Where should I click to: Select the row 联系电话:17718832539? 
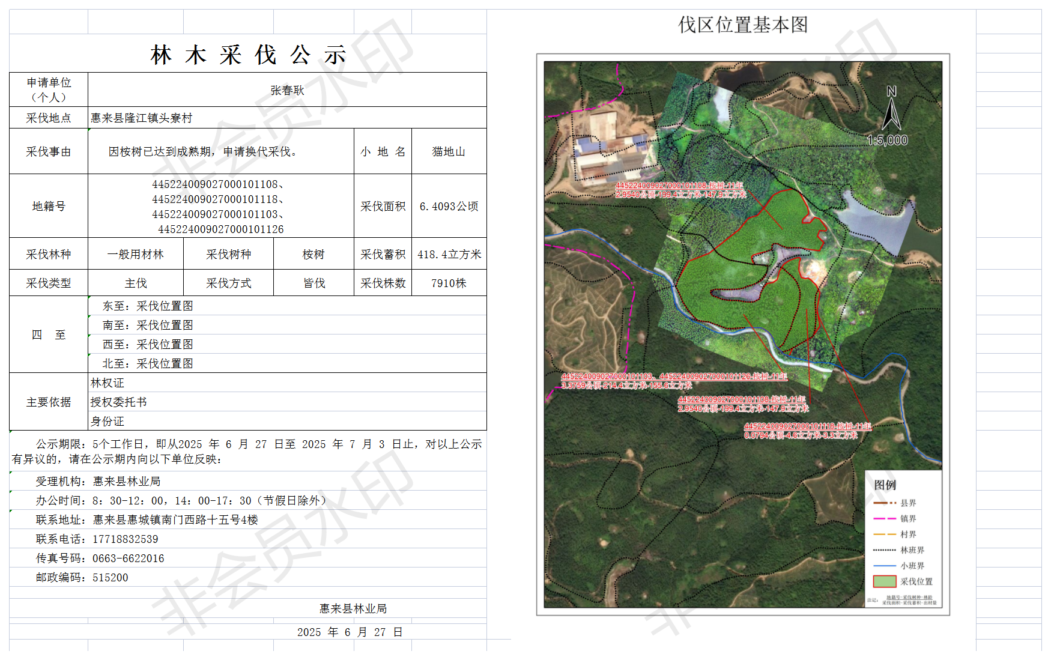point(248,539)
